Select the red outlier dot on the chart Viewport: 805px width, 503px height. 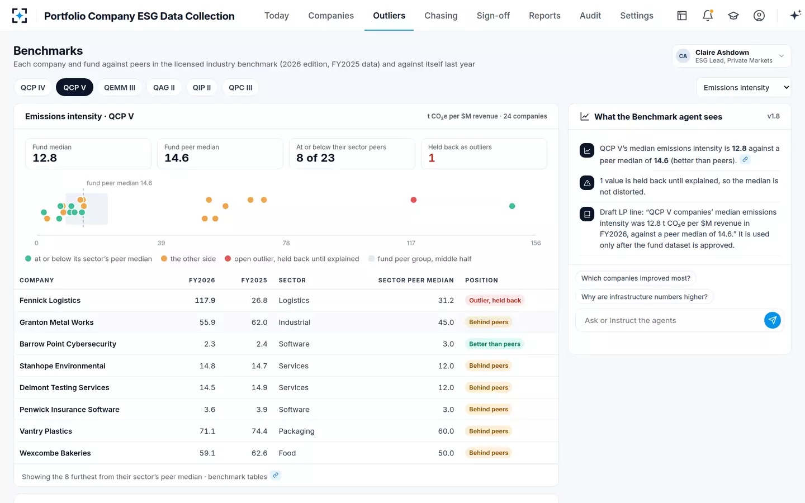point(414,200)
